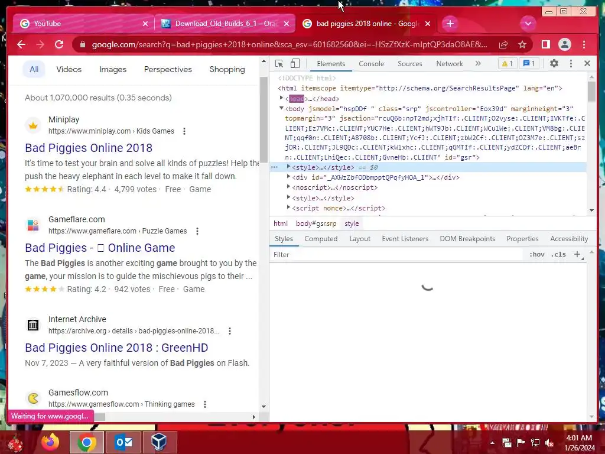Close the Download_Old_Builds tab
The height and width of the screenshot is (454, 605).
pos(287,24)
